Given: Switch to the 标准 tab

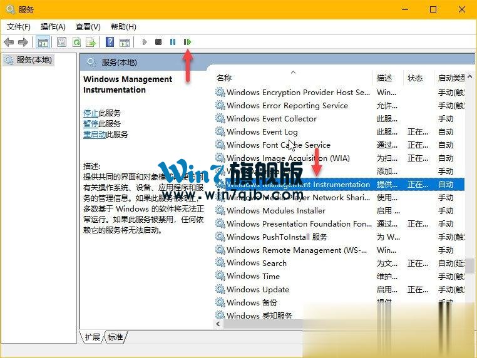Looking at the screenshot, I should point(115,337).
